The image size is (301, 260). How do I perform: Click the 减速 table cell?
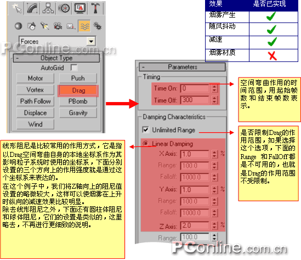click(228, 42)
